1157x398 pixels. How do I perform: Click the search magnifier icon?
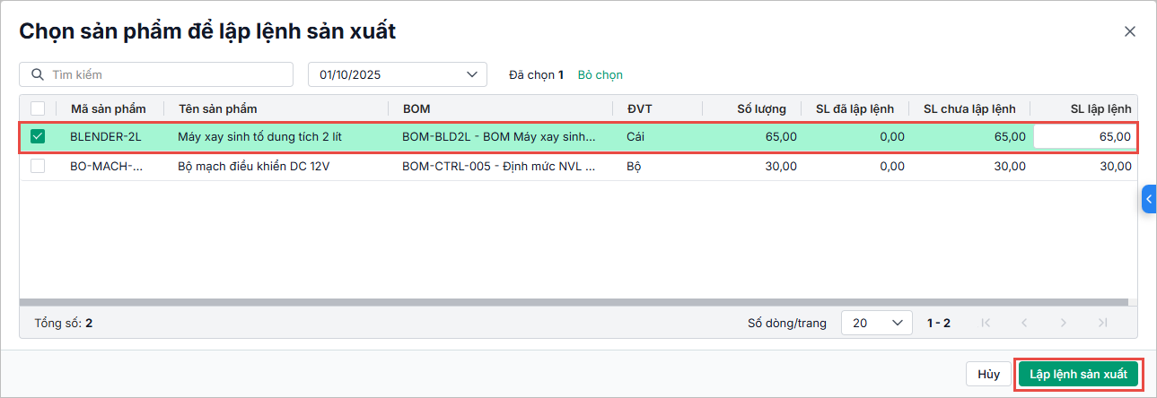tap(38, 74)
